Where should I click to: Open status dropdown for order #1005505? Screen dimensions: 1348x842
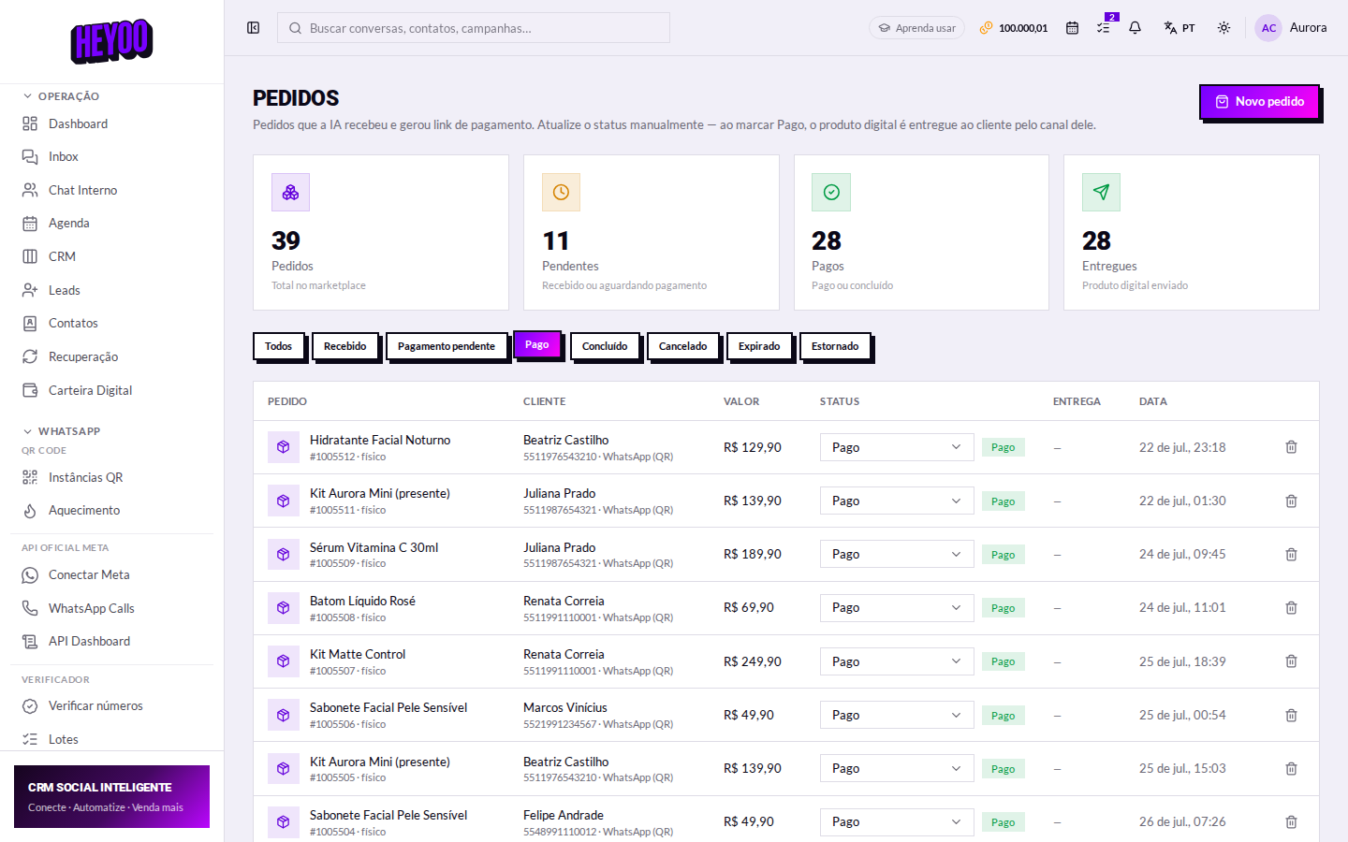pyautogui.click(x=897, y=768)
